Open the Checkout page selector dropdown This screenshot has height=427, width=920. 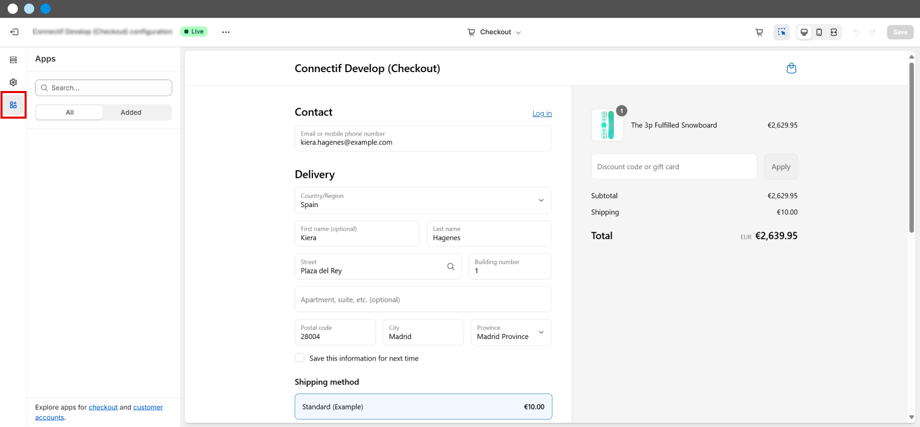(x=495, y=32)
